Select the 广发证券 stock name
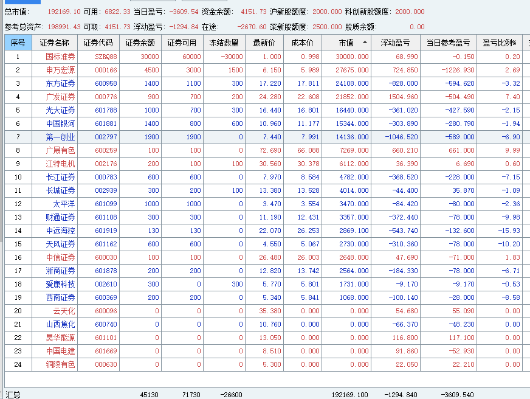530x399 pixels. [60, 97]
